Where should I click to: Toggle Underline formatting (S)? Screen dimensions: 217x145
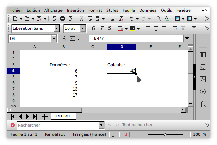(x=110, y=28)
